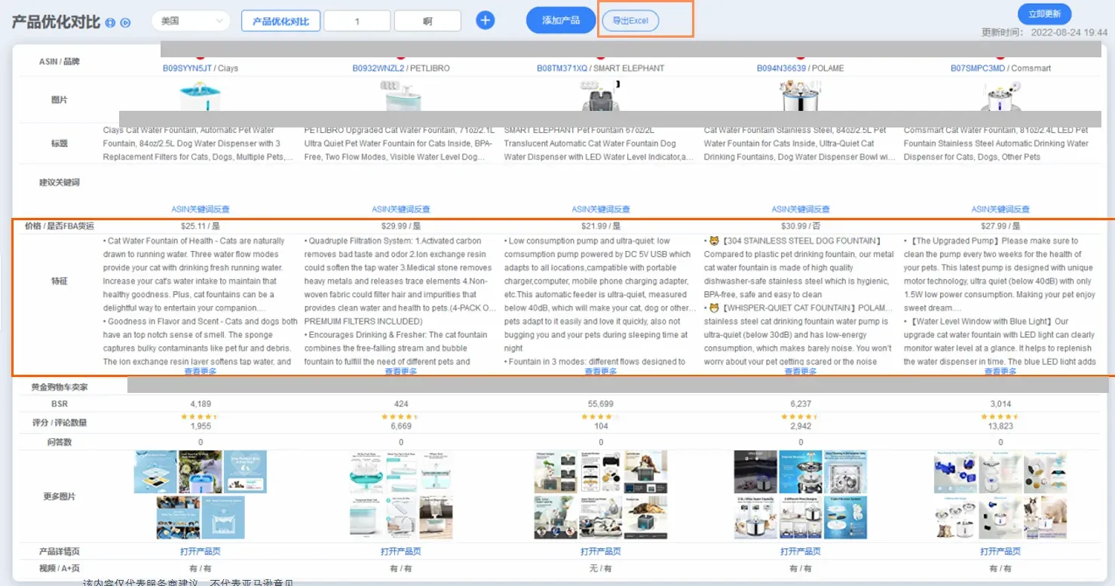Open ASIN link B07SMPC3MD
1115x586 pixels.
click(978, 68)
